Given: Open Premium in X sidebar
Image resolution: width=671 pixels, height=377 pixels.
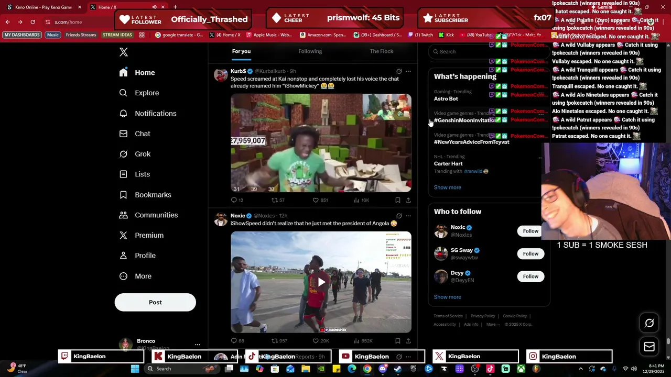Looking at the screenshot, I should point(142,236).
